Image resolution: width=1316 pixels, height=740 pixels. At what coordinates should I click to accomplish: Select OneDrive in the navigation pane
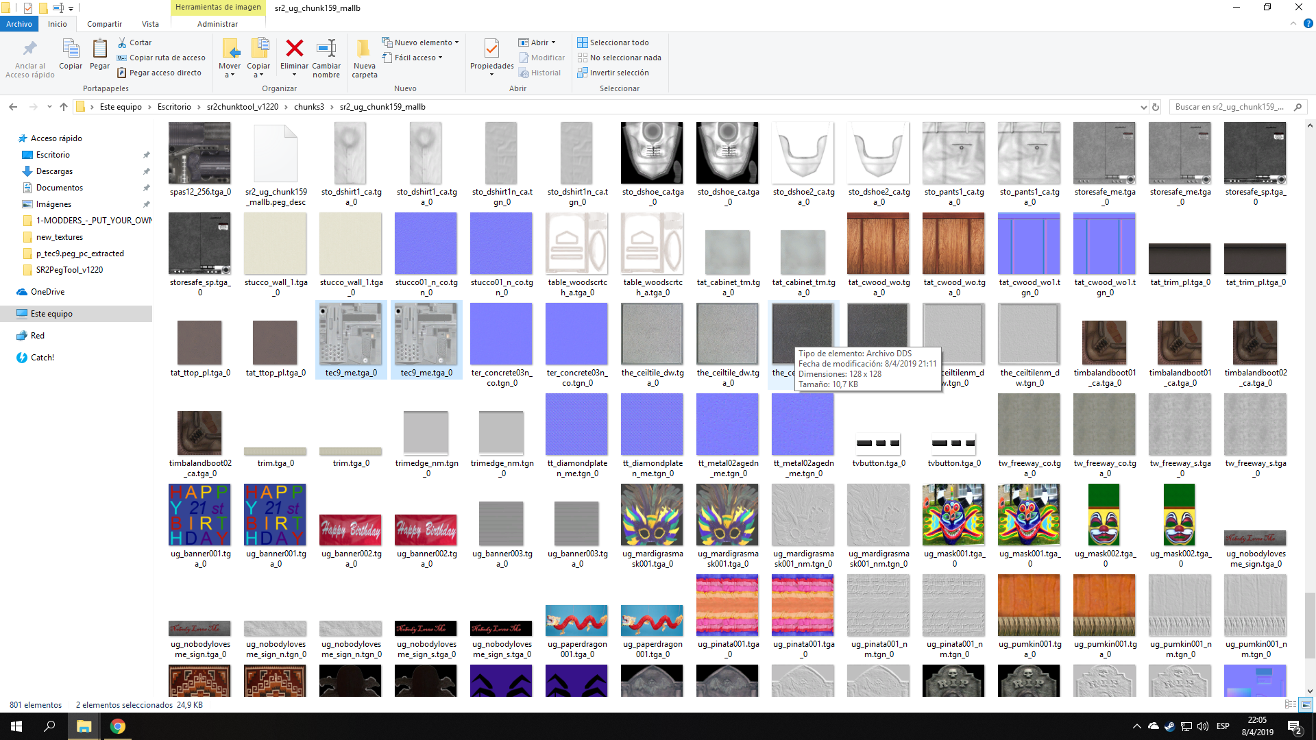tap(47, 292)
